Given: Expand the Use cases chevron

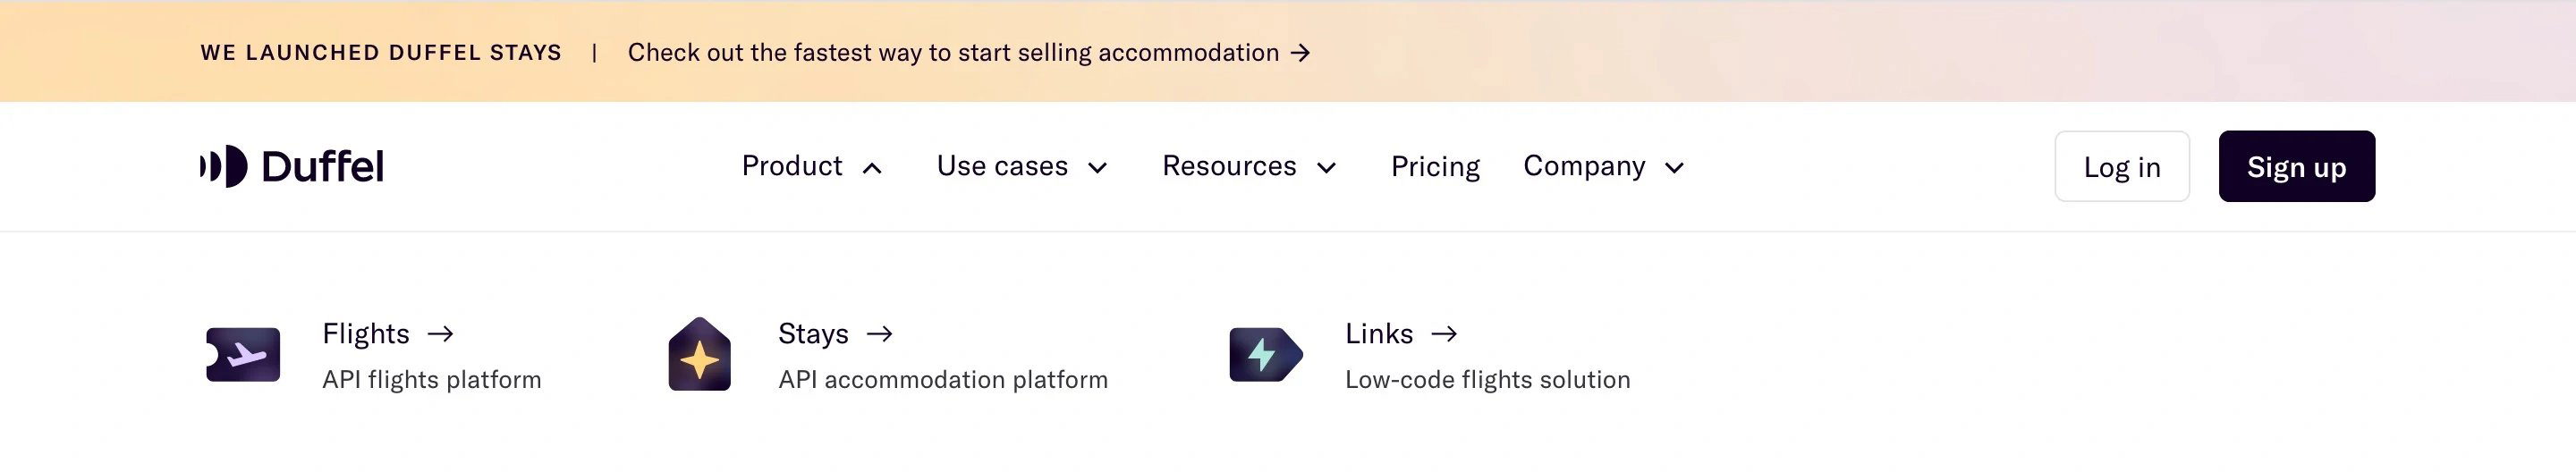Looking at the screenshot, I should pyautogui.click(x=1097, y=168).
